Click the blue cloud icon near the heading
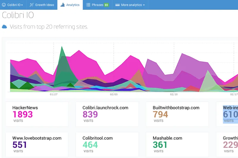Viewport: 238px width, 158px height. [4, 27]
